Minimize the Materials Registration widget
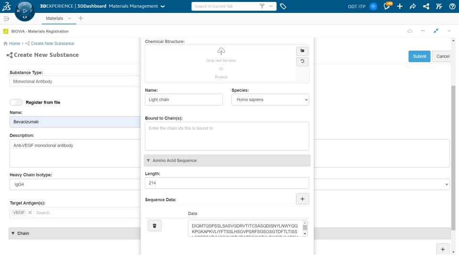 (423, 31)
